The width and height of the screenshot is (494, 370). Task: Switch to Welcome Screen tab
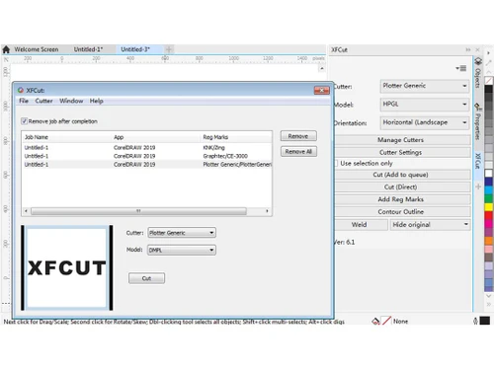tap(37, 49)
